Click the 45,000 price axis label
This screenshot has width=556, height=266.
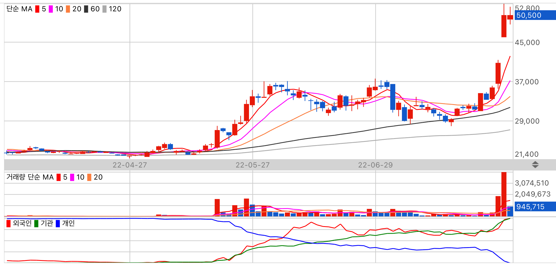pos(527,43)
